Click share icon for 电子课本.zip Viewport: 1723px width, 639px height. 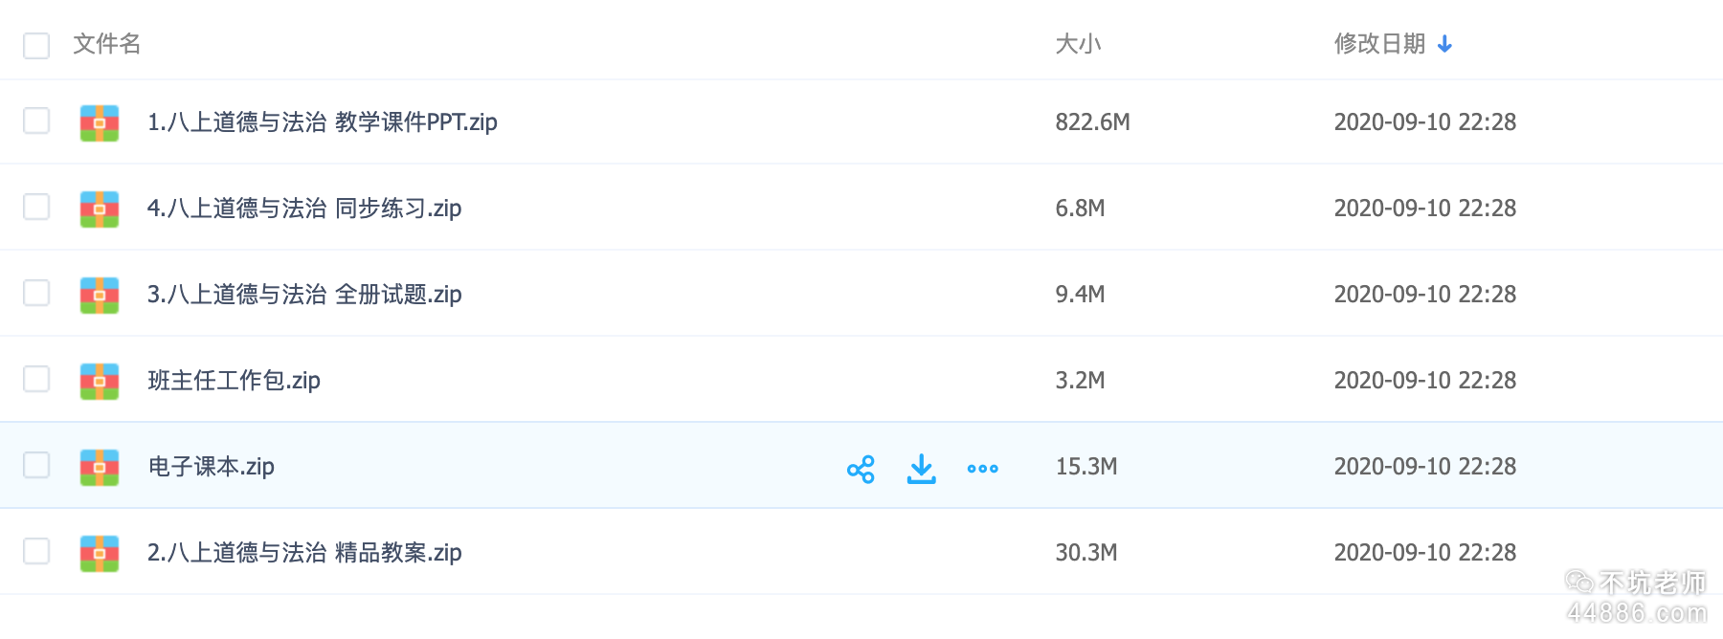pyautogui.click(x=861, y=469)
